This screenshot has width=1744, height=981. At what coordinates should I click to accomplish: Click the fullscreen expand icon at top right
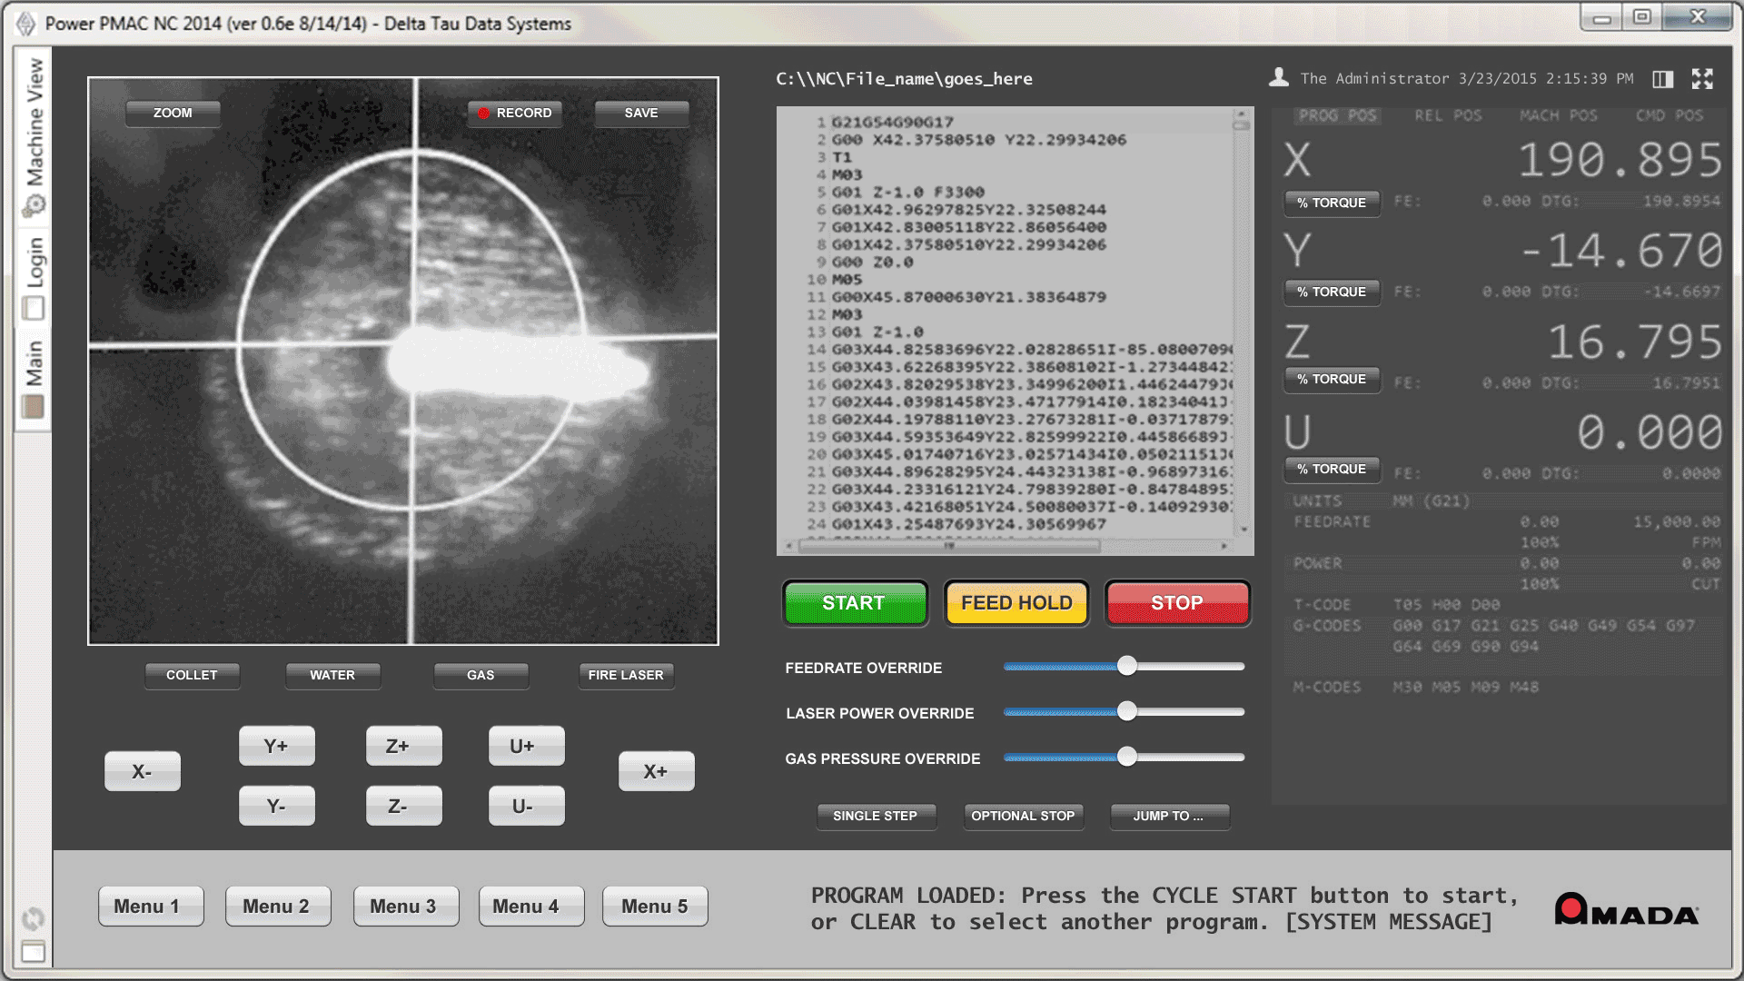[x=1702, y=79]
